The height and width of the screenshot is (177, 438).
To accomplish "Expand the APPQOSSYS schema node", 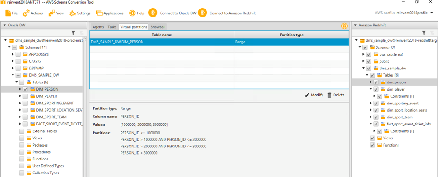I will coord(13,54).
